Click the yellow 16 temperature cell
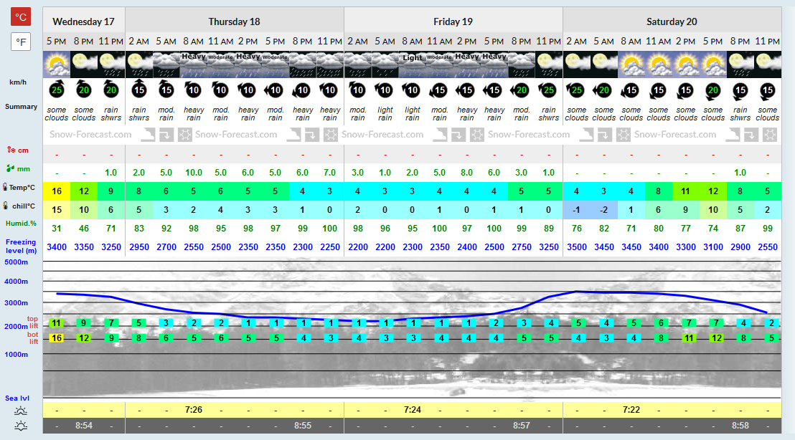 coord(56,191)
